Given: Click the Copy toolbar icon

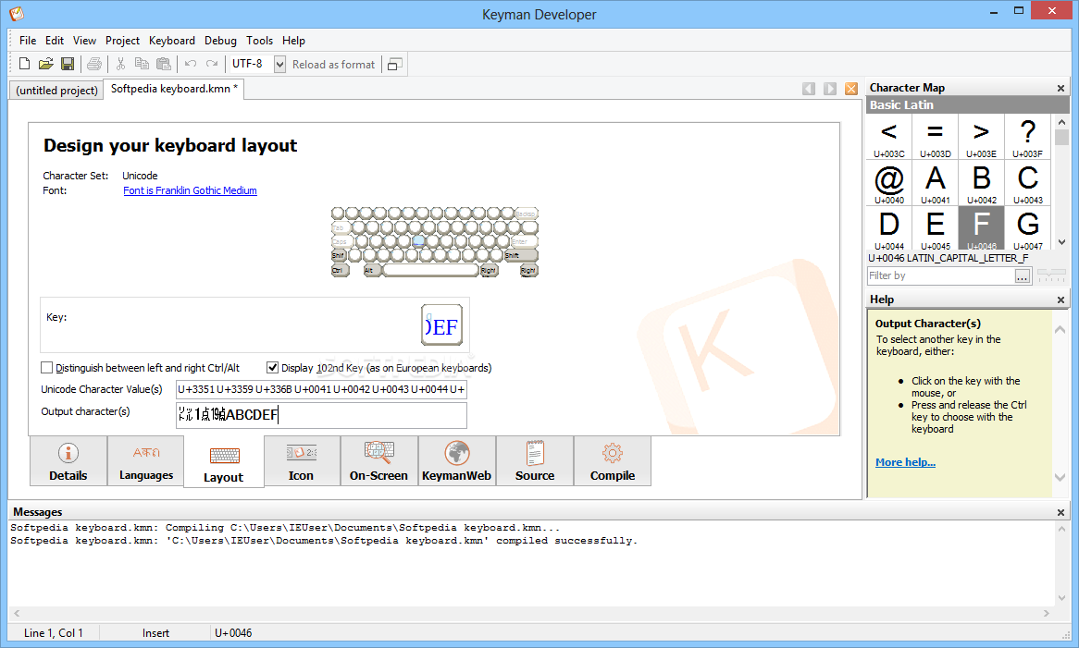Looking at the screenshot, I should [142, 64].
